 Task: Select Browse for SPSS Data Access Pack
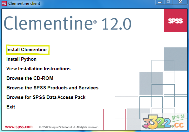pos(46,97)
